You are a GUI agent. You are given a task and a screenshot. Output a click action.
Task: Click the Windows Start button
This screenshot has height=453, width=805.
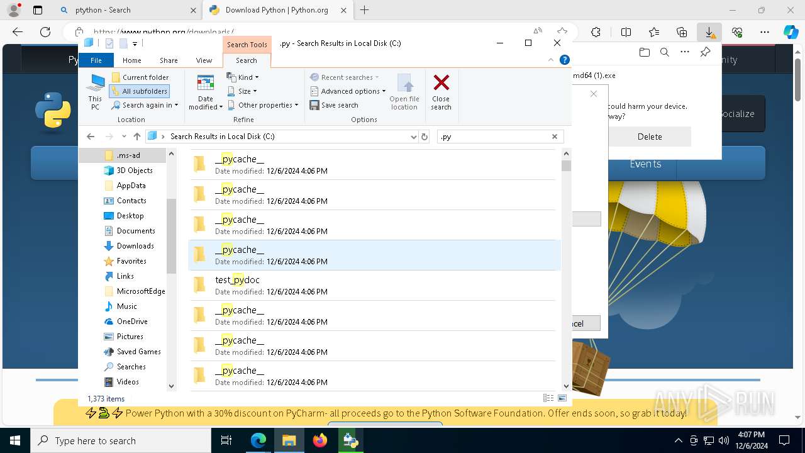pyautogui.click(x=15, y=440)
